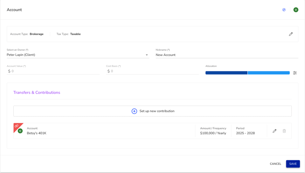Viewport: 305px width, 173px height.
Task: Click the Taxable tax type value
Action: [75, 34]
